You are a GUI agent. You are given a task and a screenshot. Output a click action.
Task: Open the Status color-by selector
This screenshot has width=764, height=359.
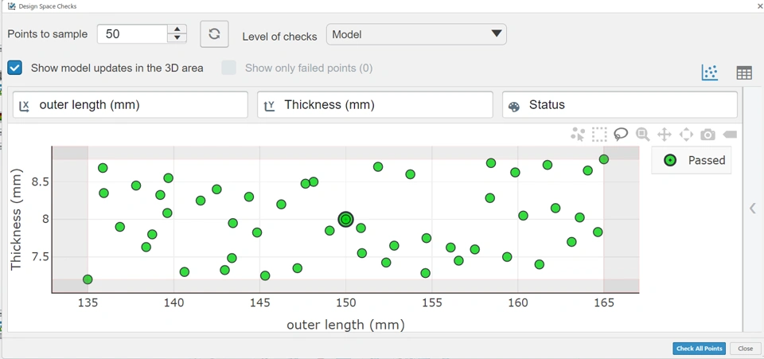point(619,105)
